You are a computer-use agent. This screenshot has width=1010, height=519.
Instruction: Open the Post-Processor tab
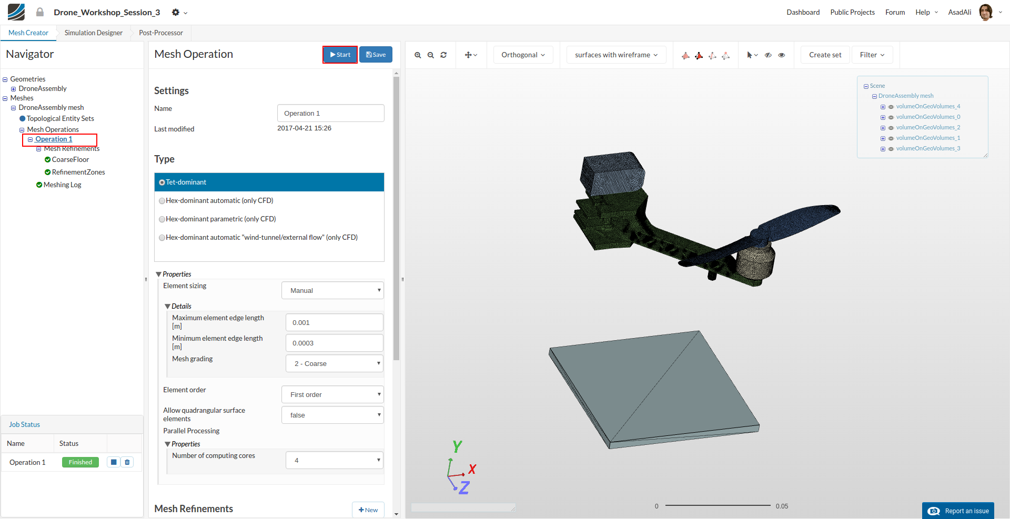161,33
